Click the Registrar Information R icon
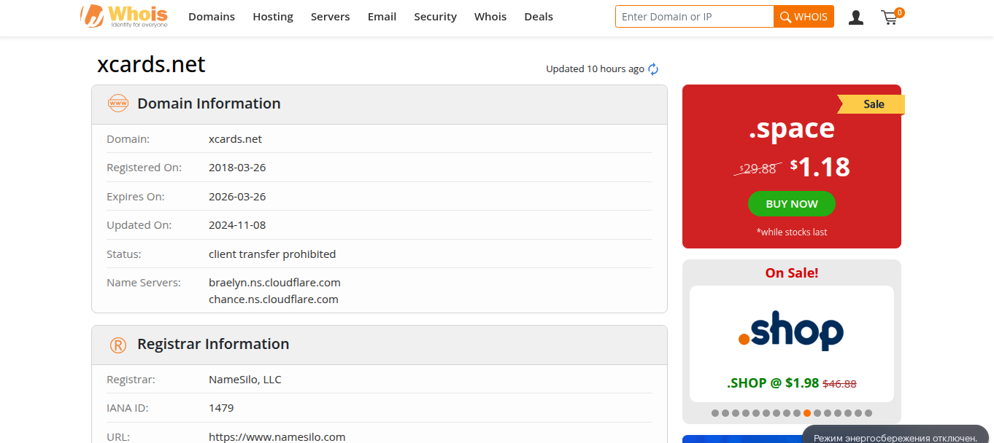The width and height of the screenshot is (994, 443). pyautogui.click(x=117, y=345)
